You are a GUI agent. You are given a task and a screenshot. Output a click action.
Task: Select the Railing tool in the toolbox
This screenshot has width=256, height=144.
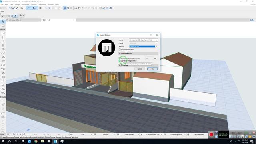(3, 61)
